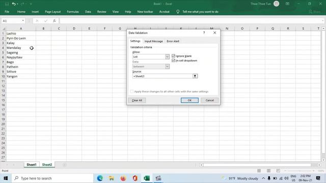The image size is (326, 183).
Task: Switch to Page Break Preview in status bar
Action: [x=278, y=171]
